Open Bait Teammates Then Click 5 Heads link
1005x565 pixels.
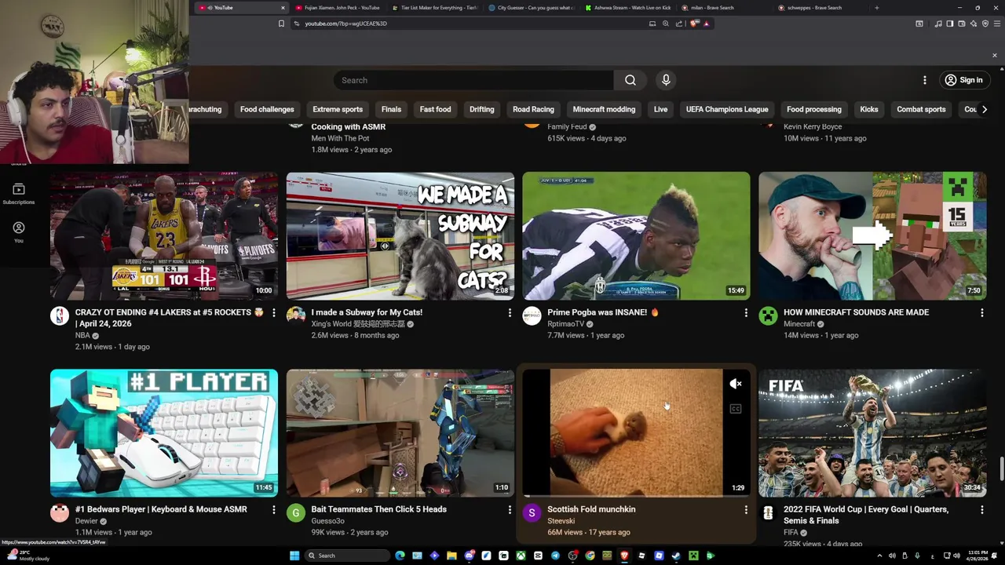378,509
